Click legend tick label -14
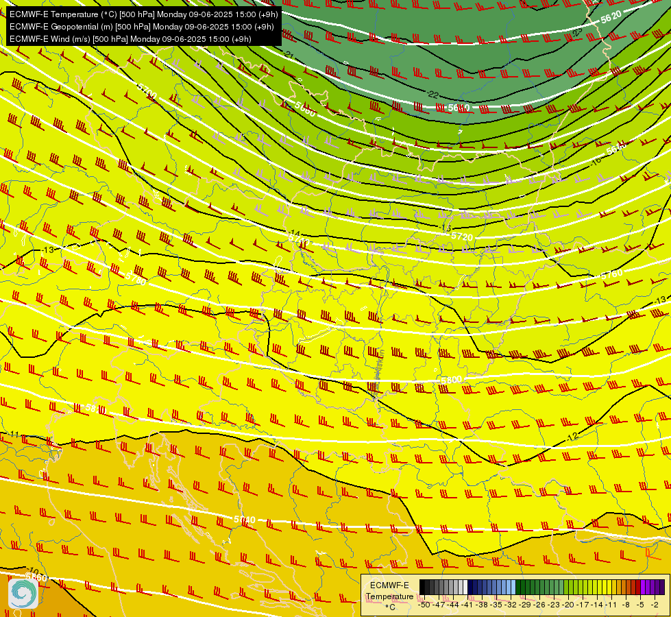Image resolution: width=671 pixels, height=617 pixels. point(597,605)
